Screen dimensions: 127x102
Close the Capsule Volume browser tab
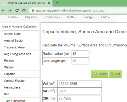(x=49, y=3)
